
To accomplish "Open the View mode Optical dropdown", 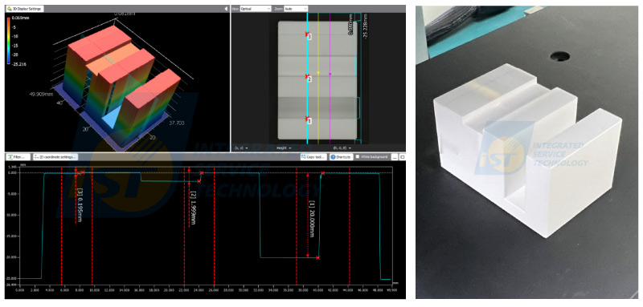I will (x=256, y=8).
